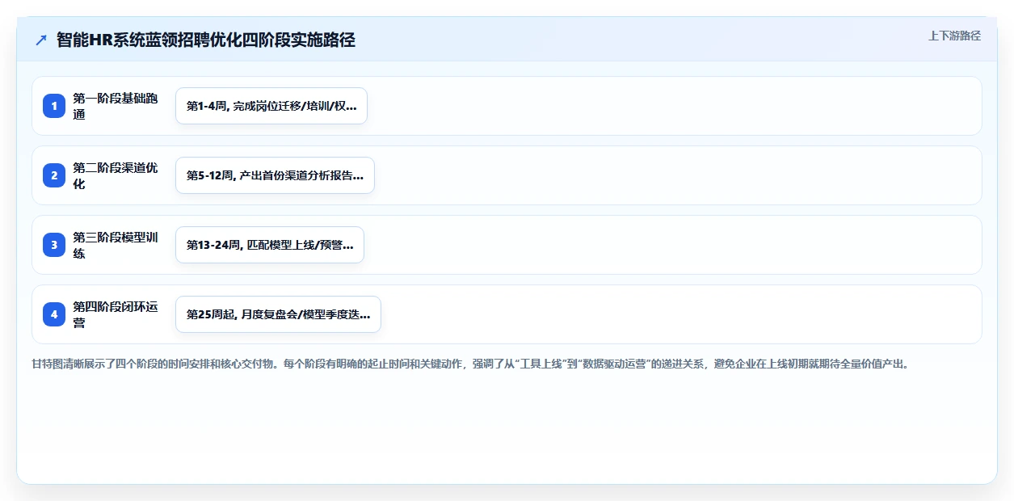Click the 第二阶段渠道优化 label
Image resolution: width=1014 pixels, height=501 pixels.
click(x=116, y=175)
